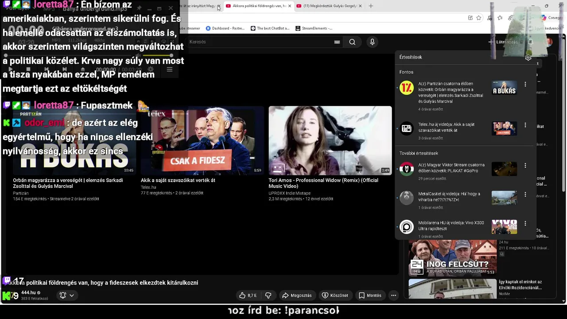
Task: Click the Mobilarena HU channel avatar
Action: 406,227
